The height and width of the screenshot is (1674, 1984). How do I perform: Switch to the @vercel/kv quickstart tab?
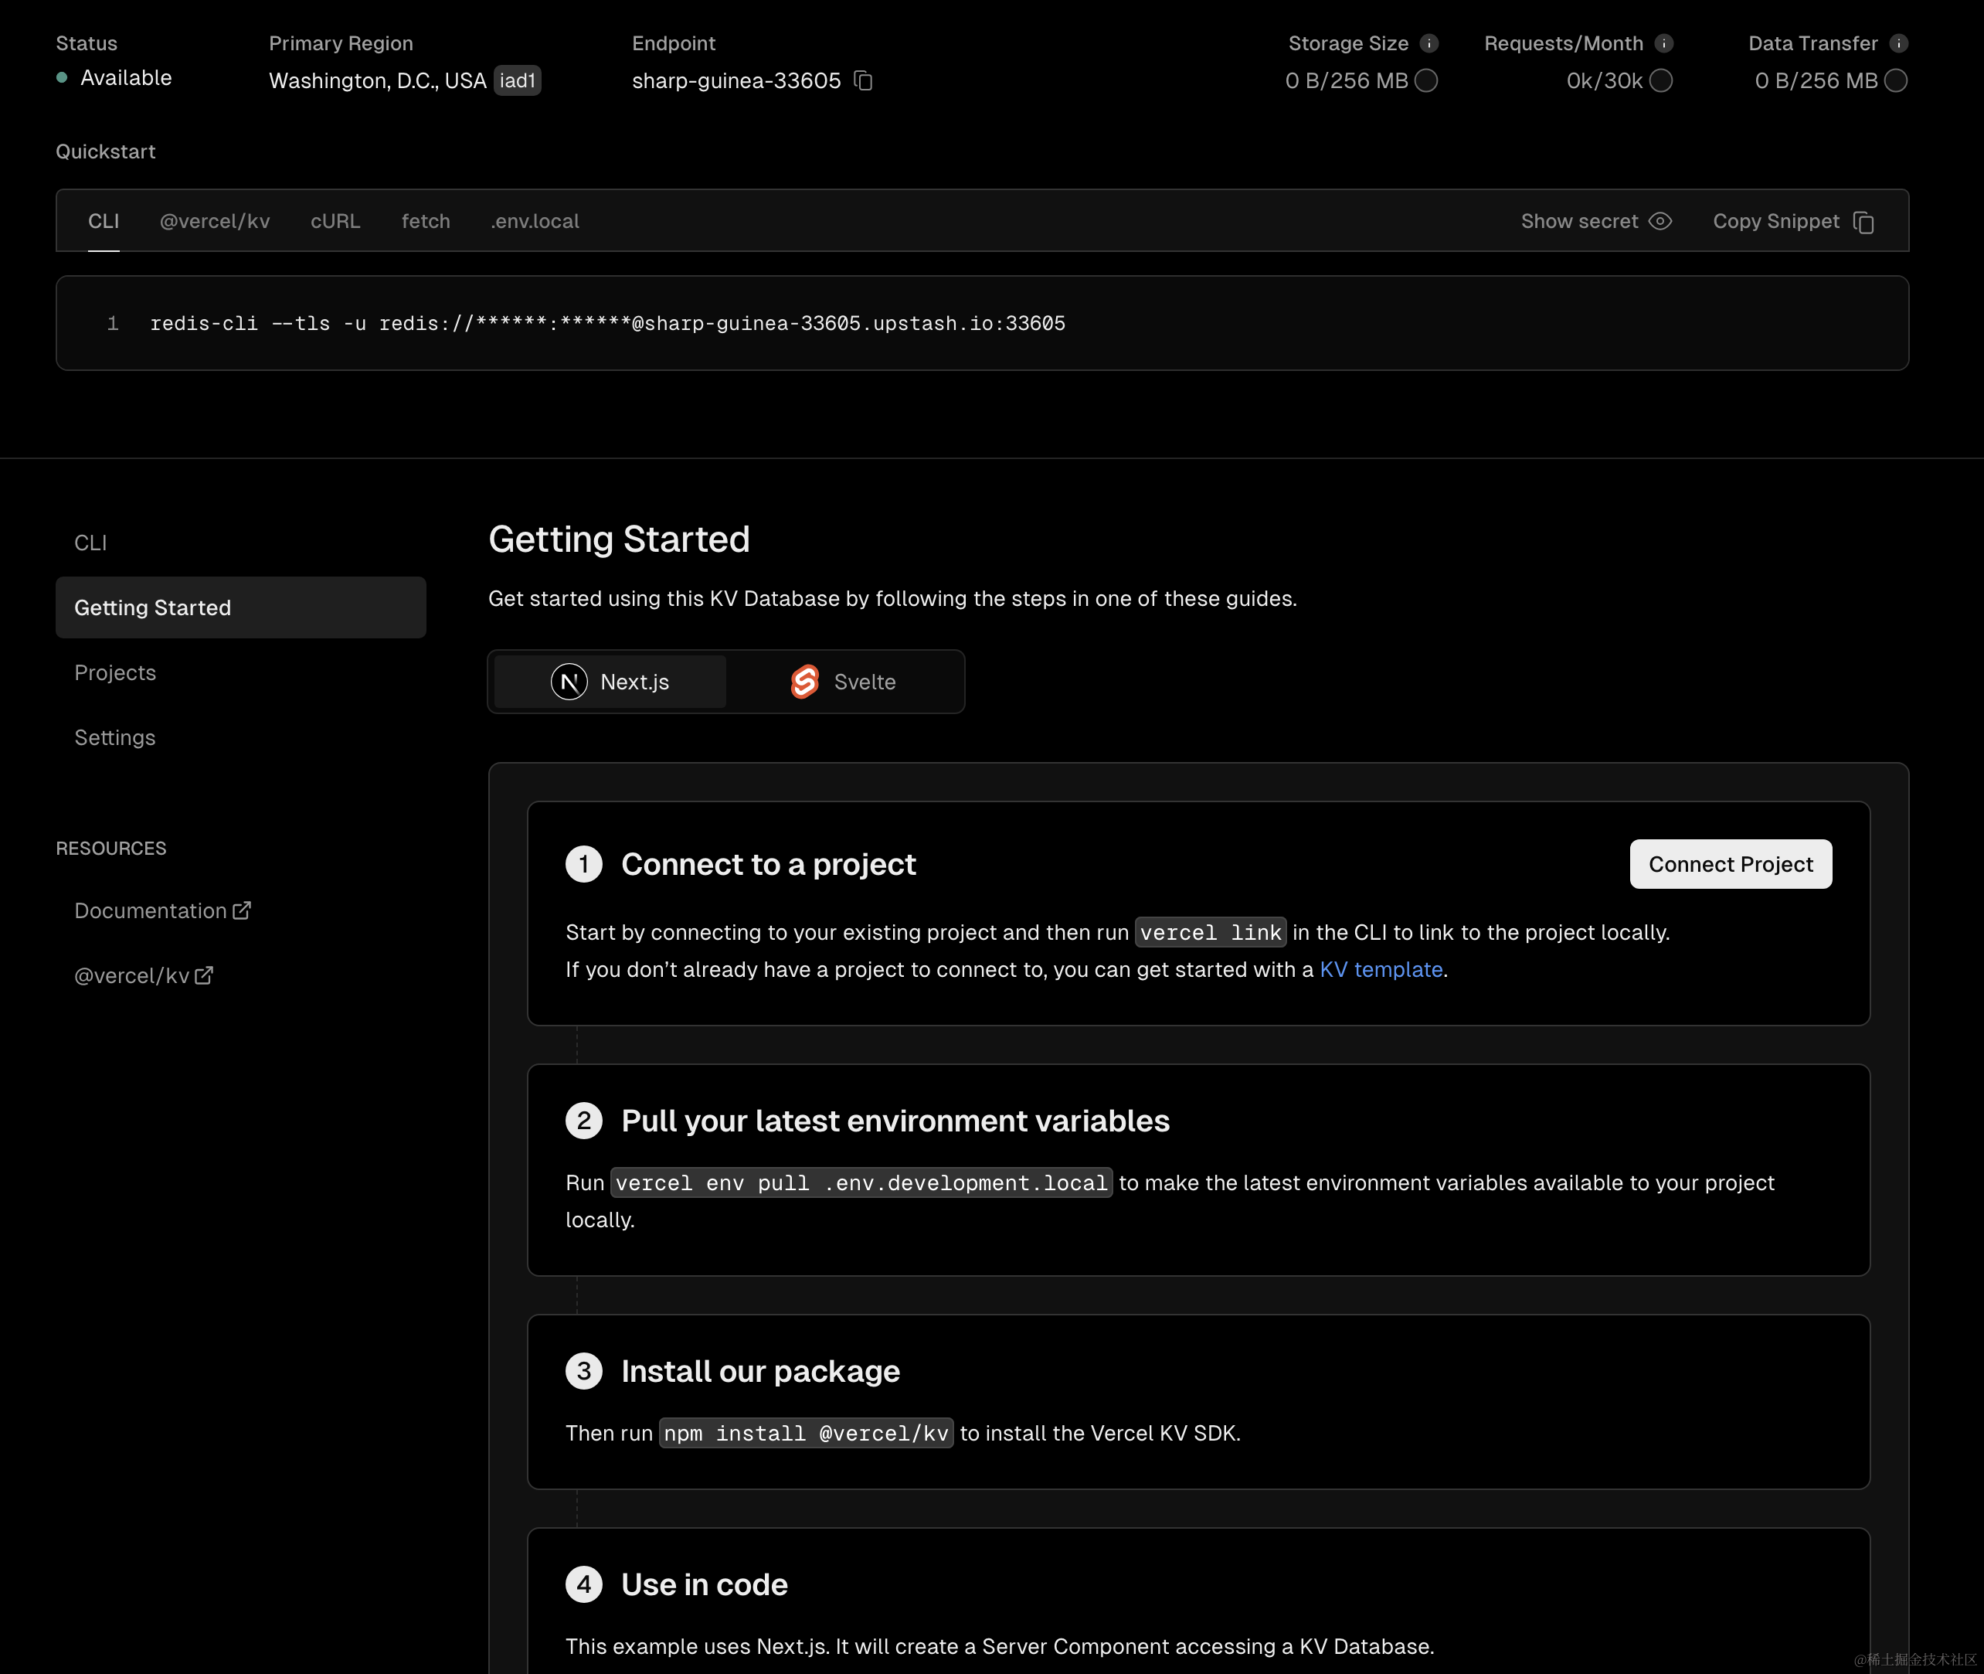point(215,221)
